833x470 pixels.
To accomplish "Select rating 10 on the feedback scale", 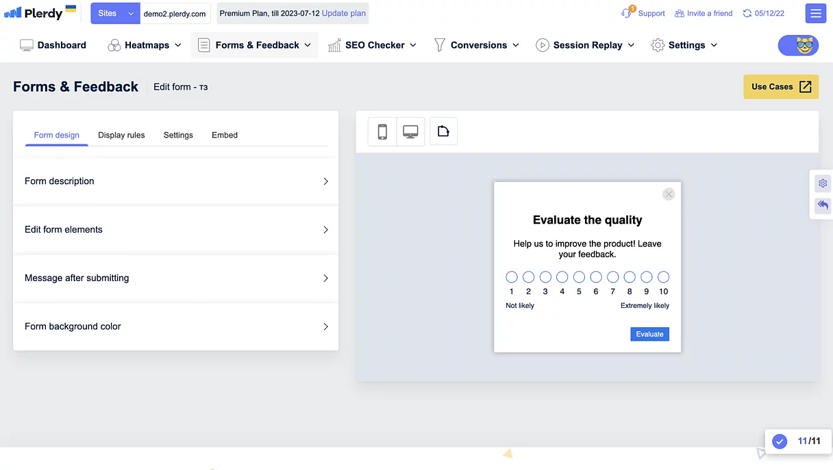I will (663, 276).
